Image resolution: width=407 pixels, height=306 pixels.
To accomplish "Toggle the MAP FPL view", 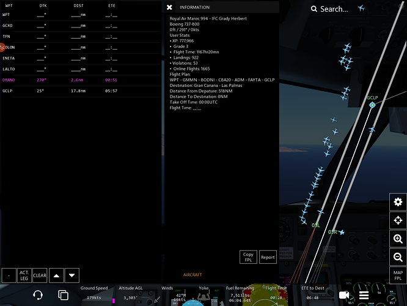I will pyautogui.click(x=398, y=275).
